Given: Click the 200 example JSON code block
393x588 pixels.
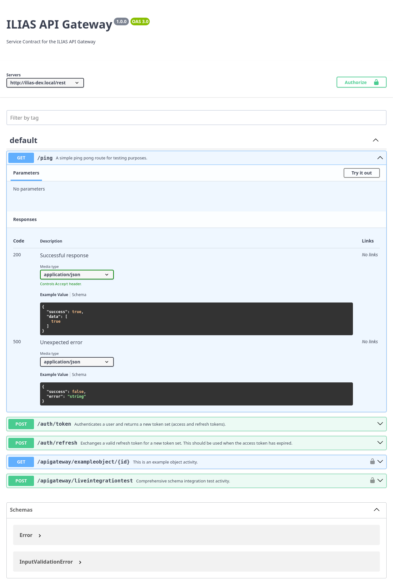Looking at the screenshot, I should pyautogui.click(x=196, y=319).
